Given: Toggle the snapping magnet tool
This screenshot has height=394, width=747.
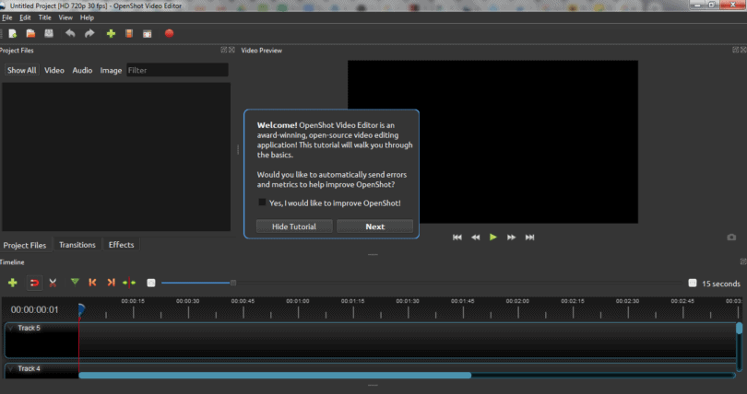Looking at the screenshot, I should [34, 283].
